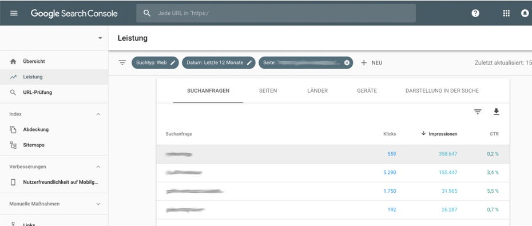Open URL-Prüfung in the sidebar

coord(54,92)
